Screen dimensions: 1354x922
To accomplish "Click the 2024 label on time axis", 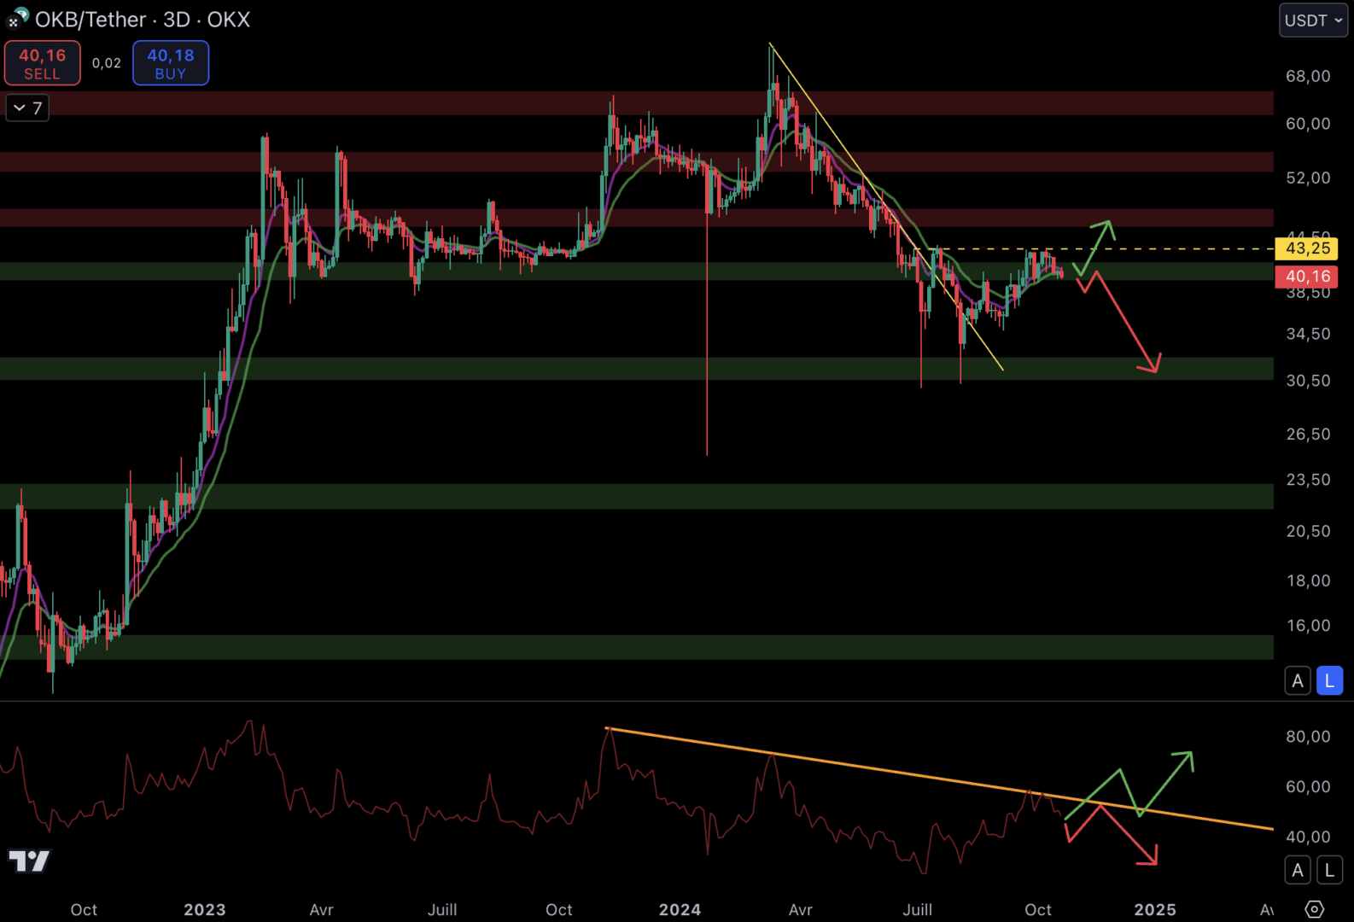I will coord(680,910).
